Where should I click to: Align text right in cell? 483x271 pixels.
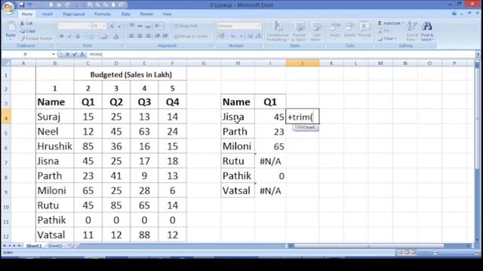pos(148,36)
